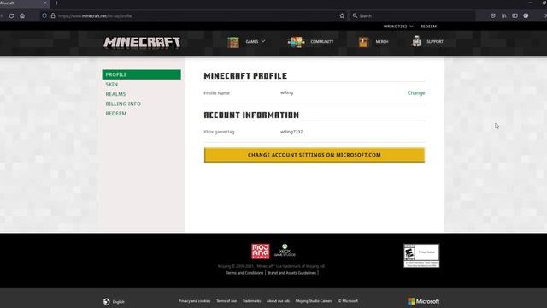Click the Support iron golem icon

click(x=416, y=41)
